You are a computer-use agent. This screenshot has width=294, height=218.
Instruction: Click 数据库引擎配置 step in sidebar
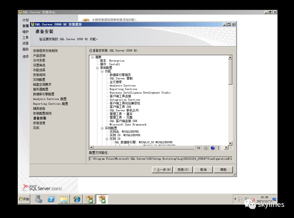click(44, 94)
